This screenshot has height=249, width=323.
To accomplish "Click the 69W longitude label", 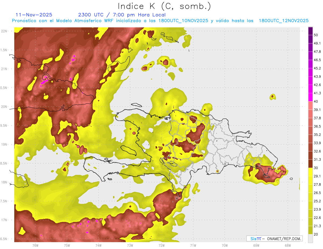I will [256, 245].
